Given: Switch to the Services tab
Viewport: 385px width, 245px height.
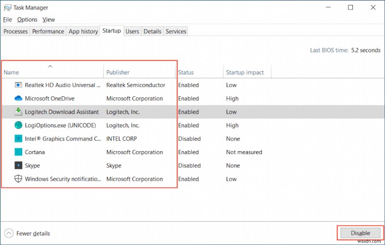Looking at the screenshot, I should tap(176, 31).
